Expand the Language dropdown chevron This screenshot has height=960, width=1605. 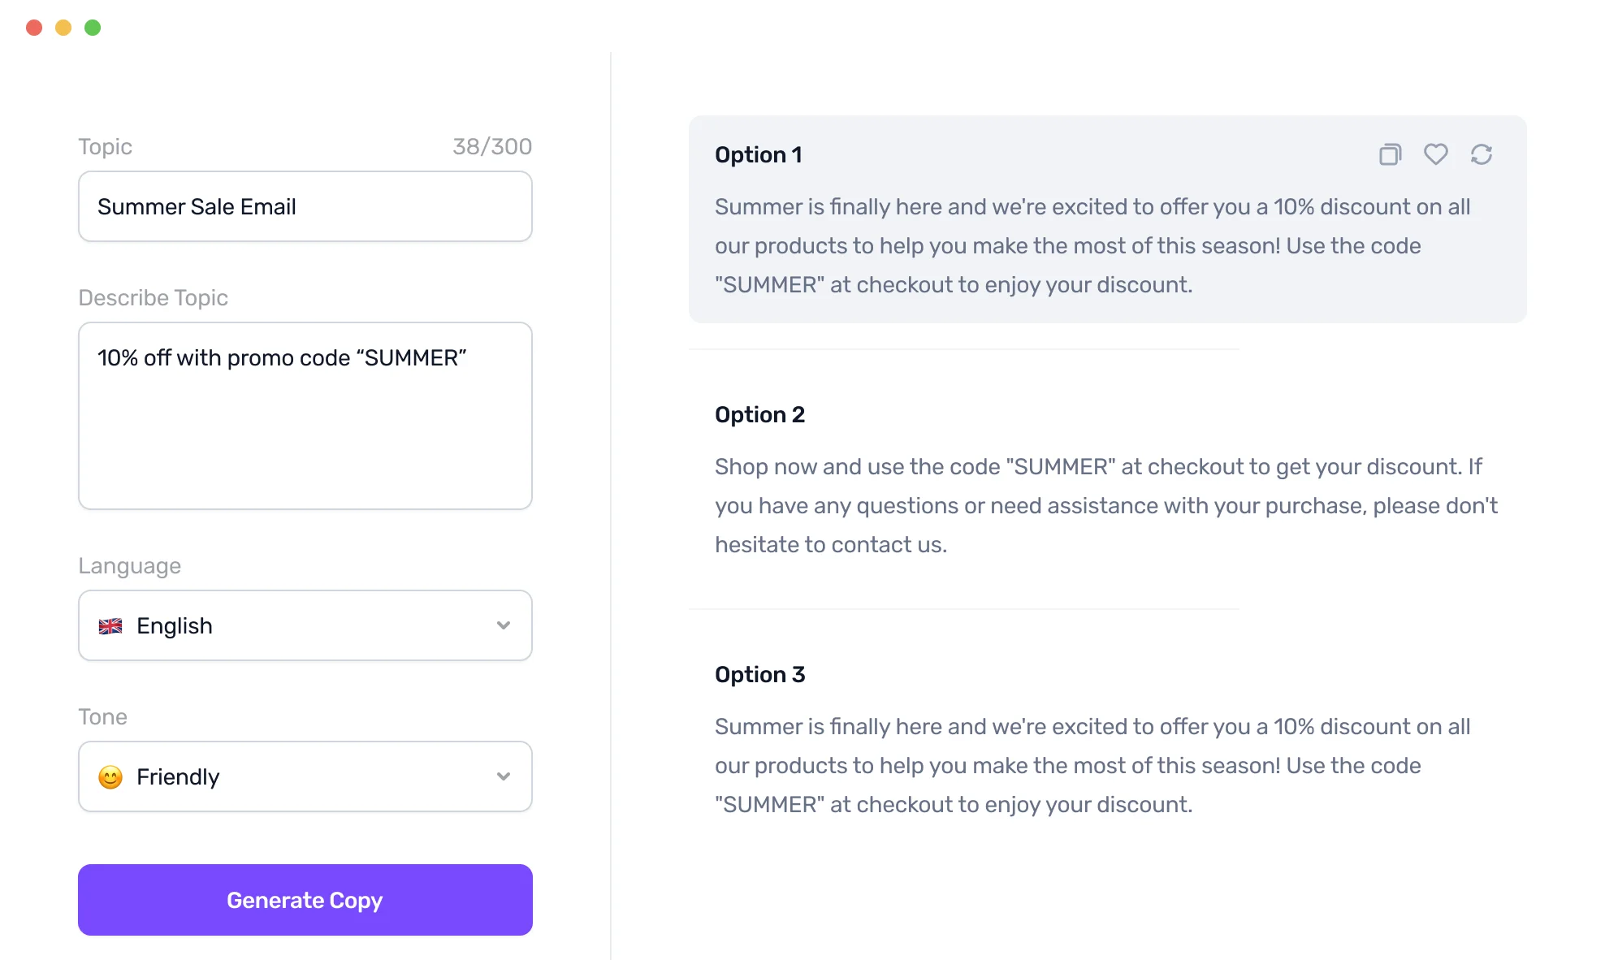pyautogui.click(x=504, y=625)
